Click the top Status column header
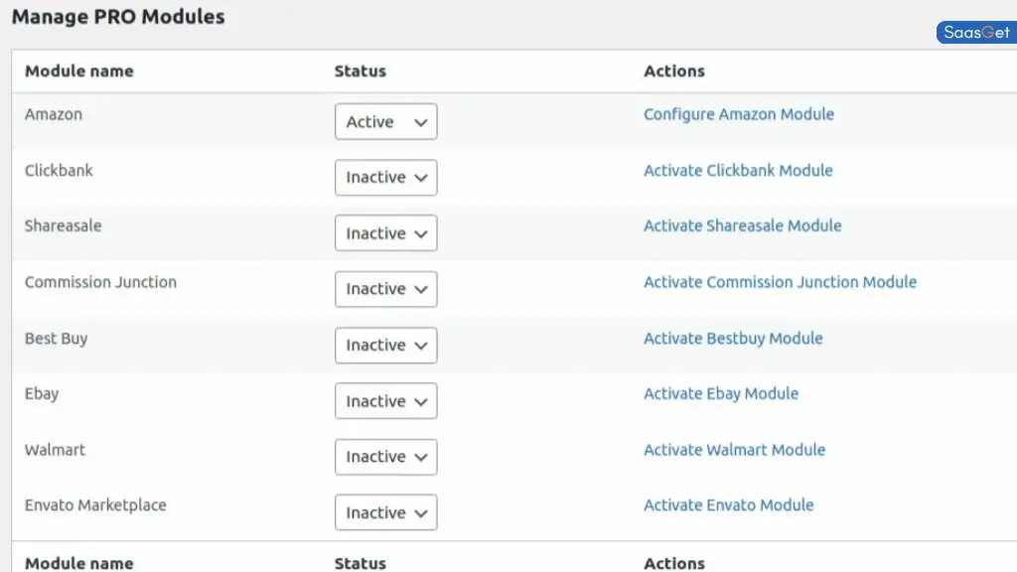The width and height of the screenshot is (1017, 572). coord(360,71)
